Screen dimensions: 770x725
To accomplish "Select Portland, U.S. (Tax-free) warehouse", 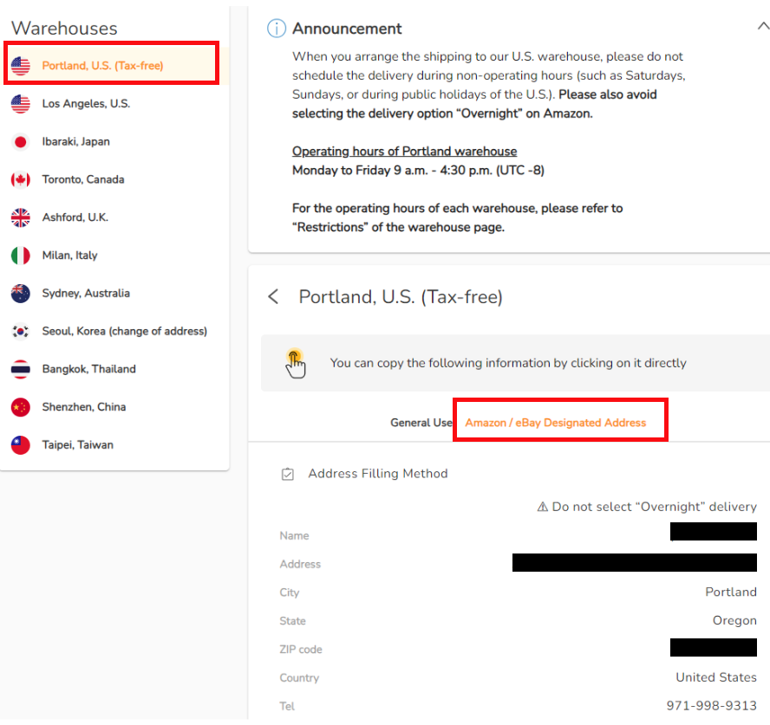I will click(x=102, y=66).
